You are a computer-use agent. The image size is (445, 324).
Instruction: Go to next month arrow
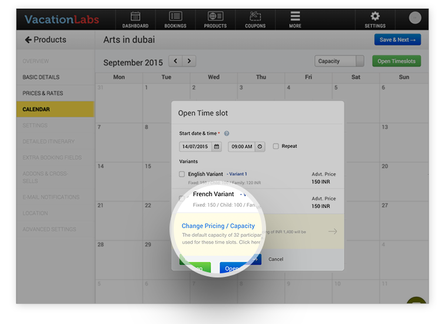tap(189, 61)
